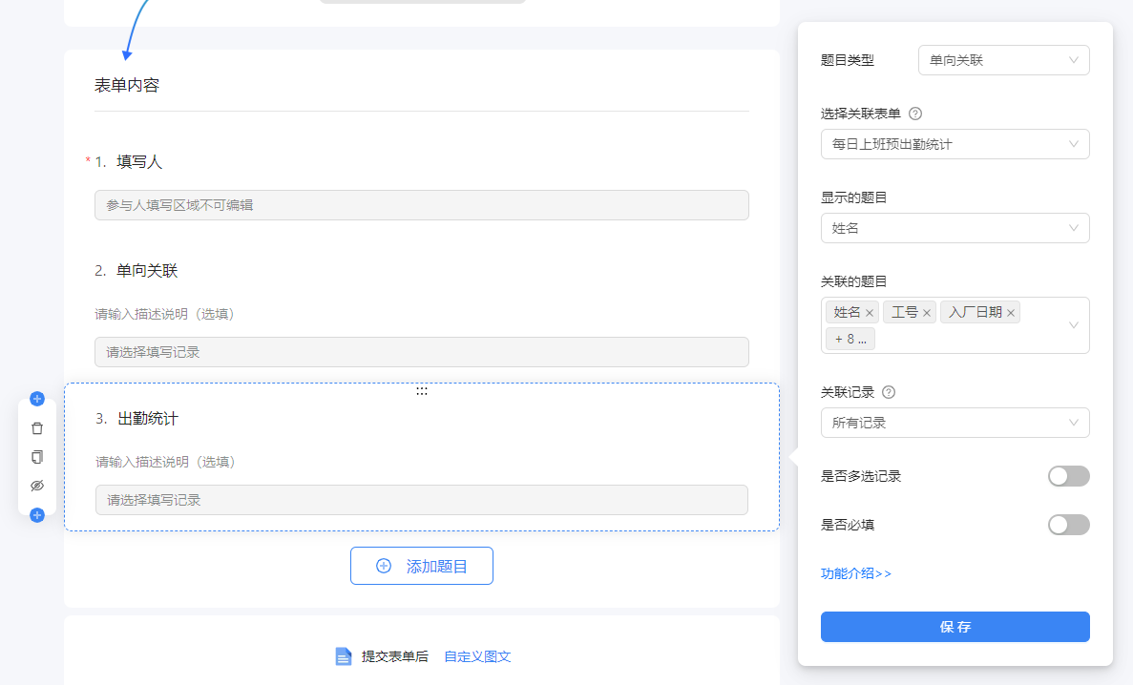Click 请选择填写记录 field under 单向关联
The height and width of the screenshot is (685, 1133).
click(x=422, y=352)
